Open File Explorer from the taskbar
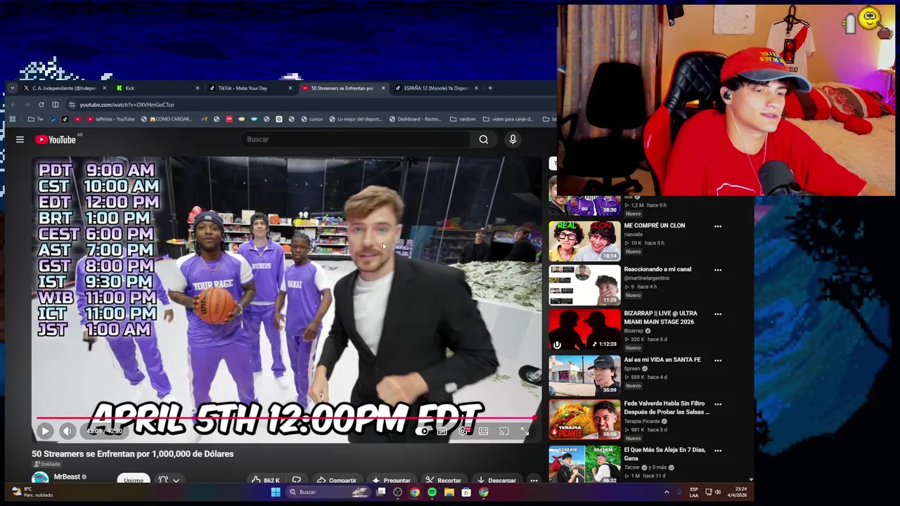The width and height of the screenshot is (900, 506). (x=449, y=492)
